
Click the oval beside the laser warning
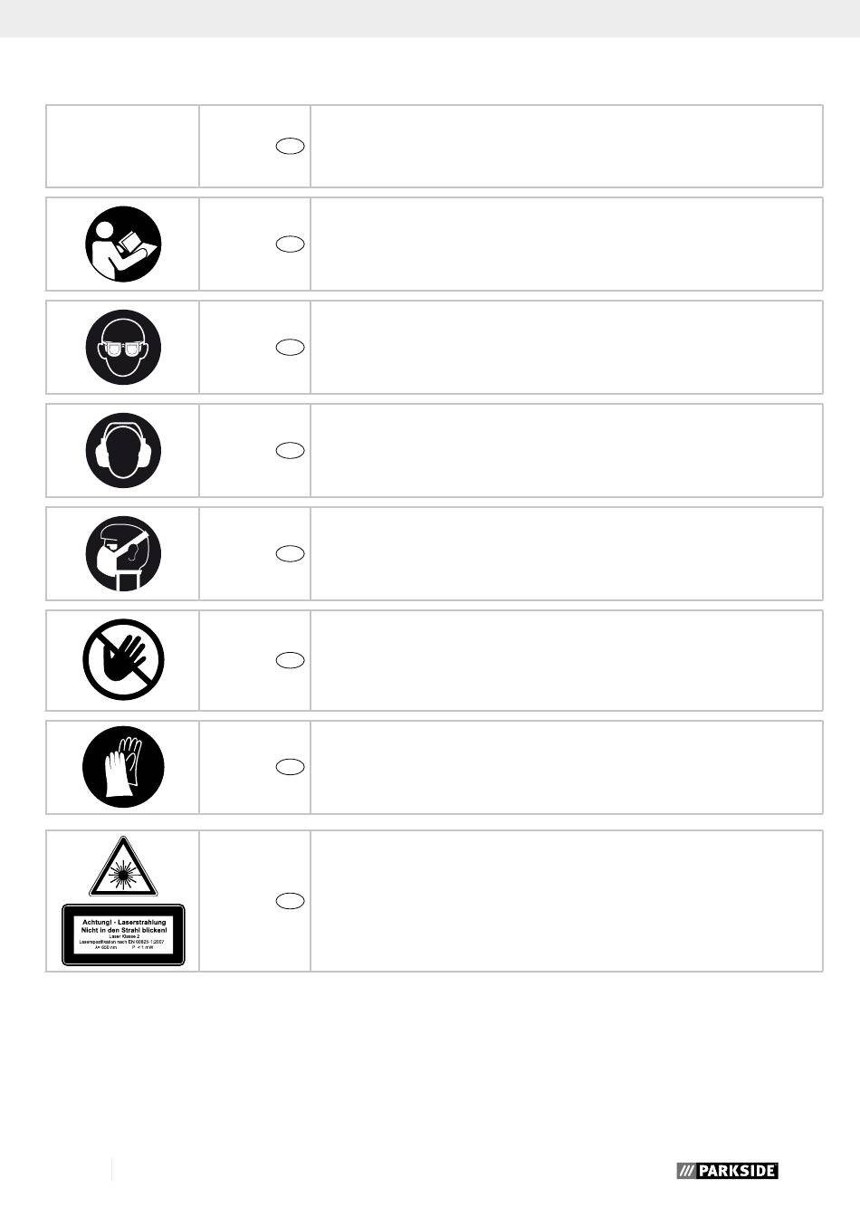point(291,901)
